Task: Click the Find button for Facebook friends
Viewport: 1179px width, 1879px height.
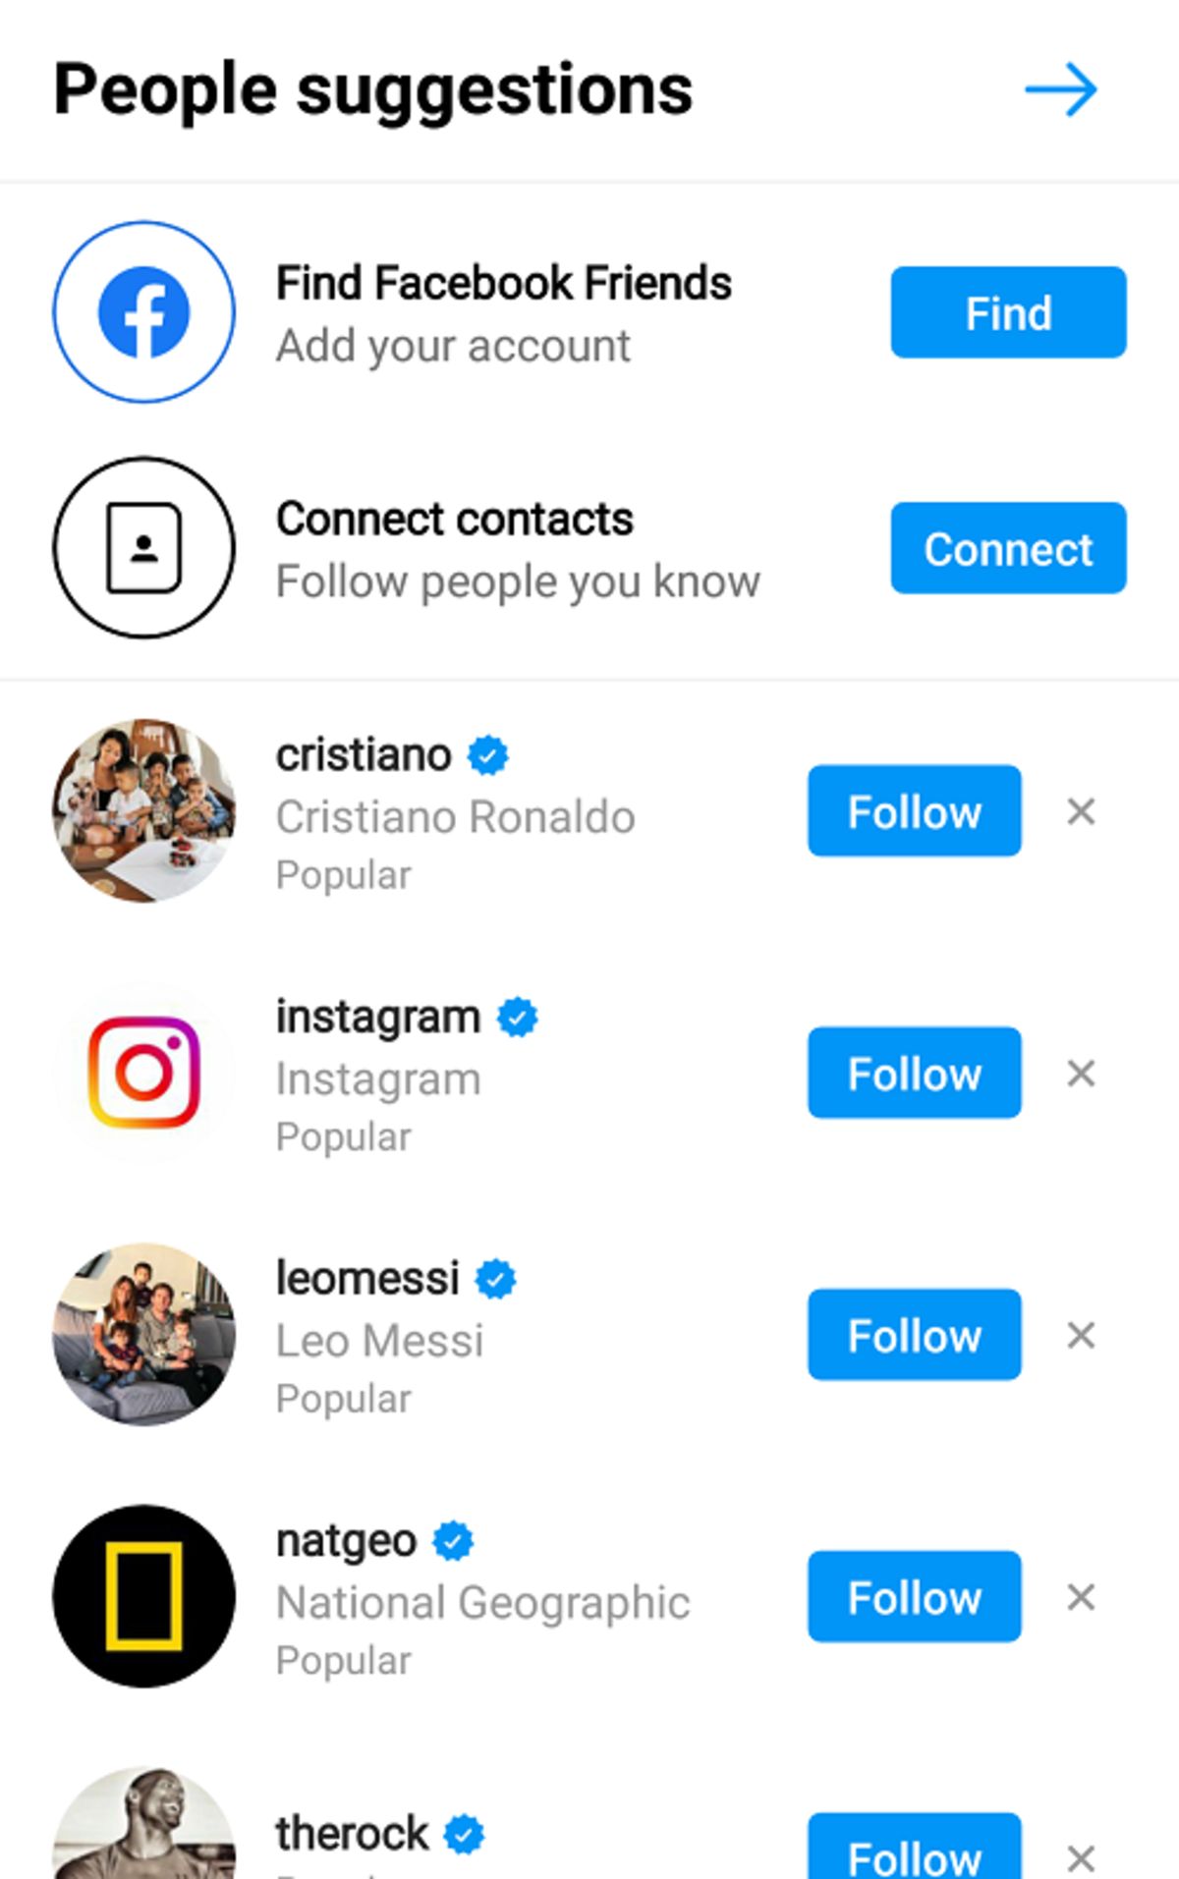Action: tap(1008, 312)
